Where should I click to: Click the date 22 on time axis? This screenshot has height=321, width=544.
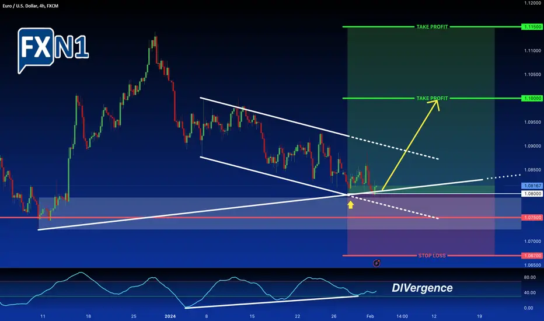coord(297,316)
